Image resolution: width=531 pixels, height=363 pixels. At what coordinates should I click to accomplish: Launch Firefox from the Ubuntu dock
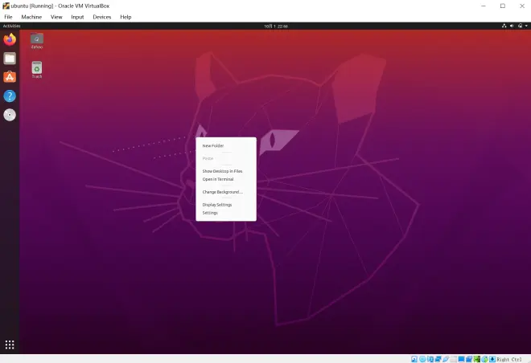click(10, 39)
